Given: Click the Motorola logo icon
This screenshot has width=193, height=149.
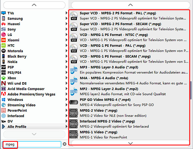Looking at the screenshot, I should pyautogui.click(x=4, y=51).
